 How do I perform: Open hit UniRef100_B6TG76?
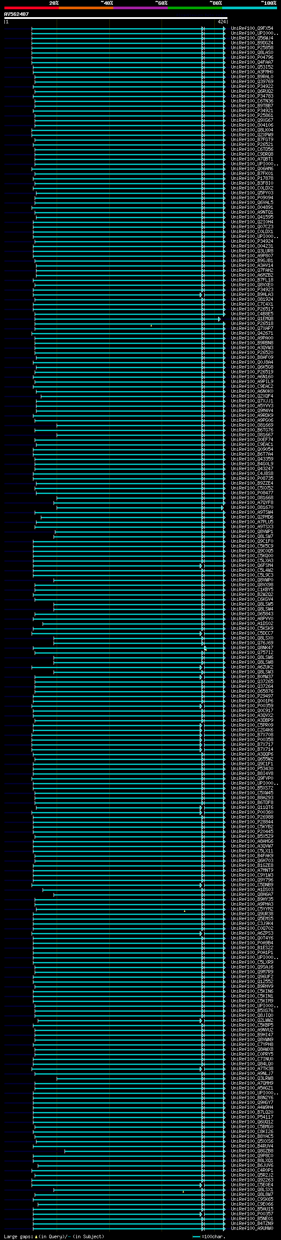(252, 430)
